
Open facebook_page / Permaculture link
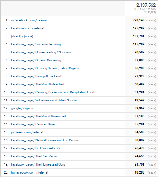pos(33,124)
